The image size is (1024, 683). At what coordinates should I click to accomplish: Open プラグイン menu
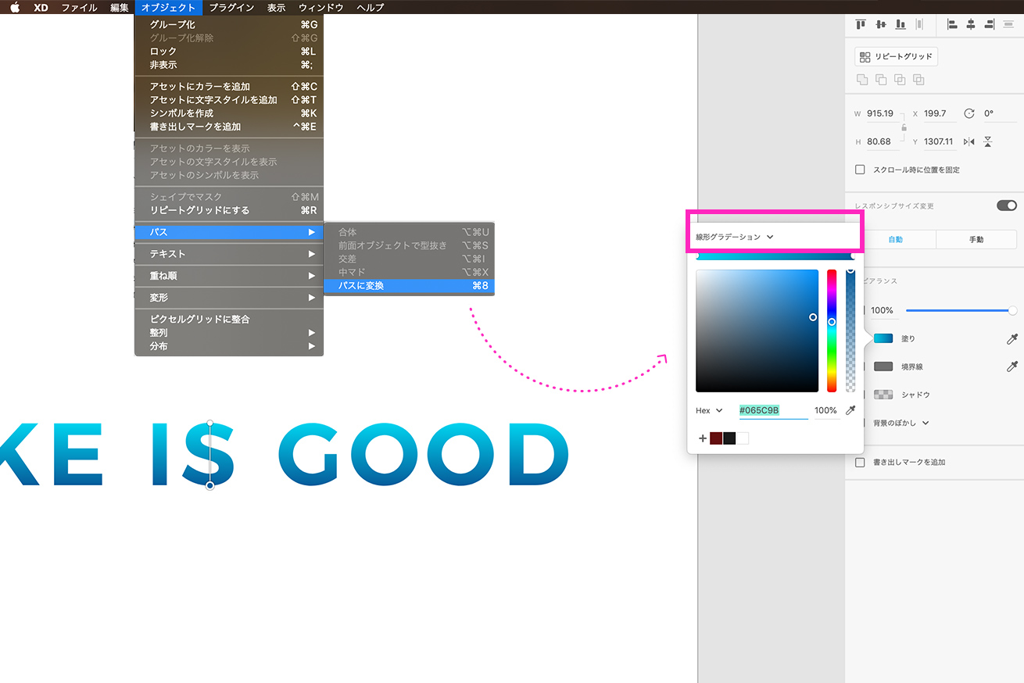point(231,8)
